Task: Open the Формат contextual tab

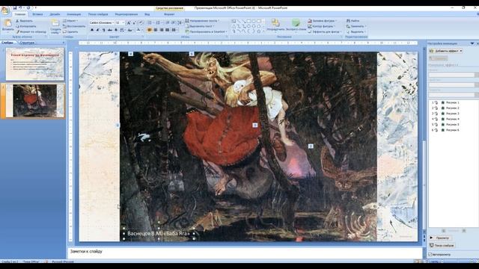Action: (169, 14)
